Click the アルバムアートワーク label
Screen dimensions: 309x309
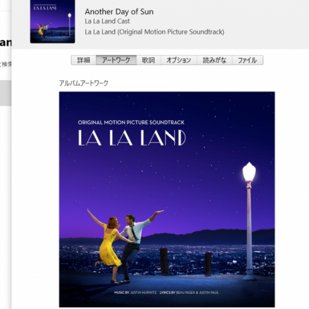tap(83, 83)
